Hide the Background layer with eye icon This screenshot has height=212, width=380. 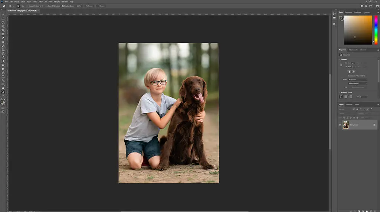click(x=340, y=125)
